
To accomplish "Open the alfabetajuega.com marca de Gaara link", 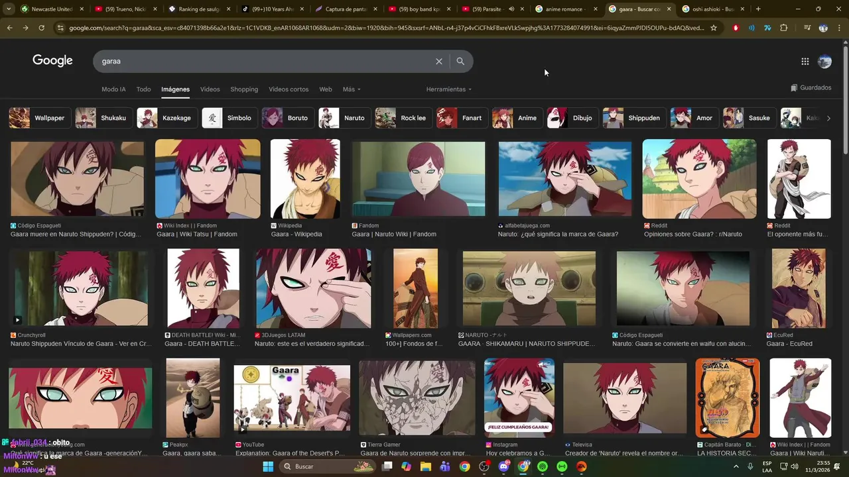I will click(x=558, y=235).
